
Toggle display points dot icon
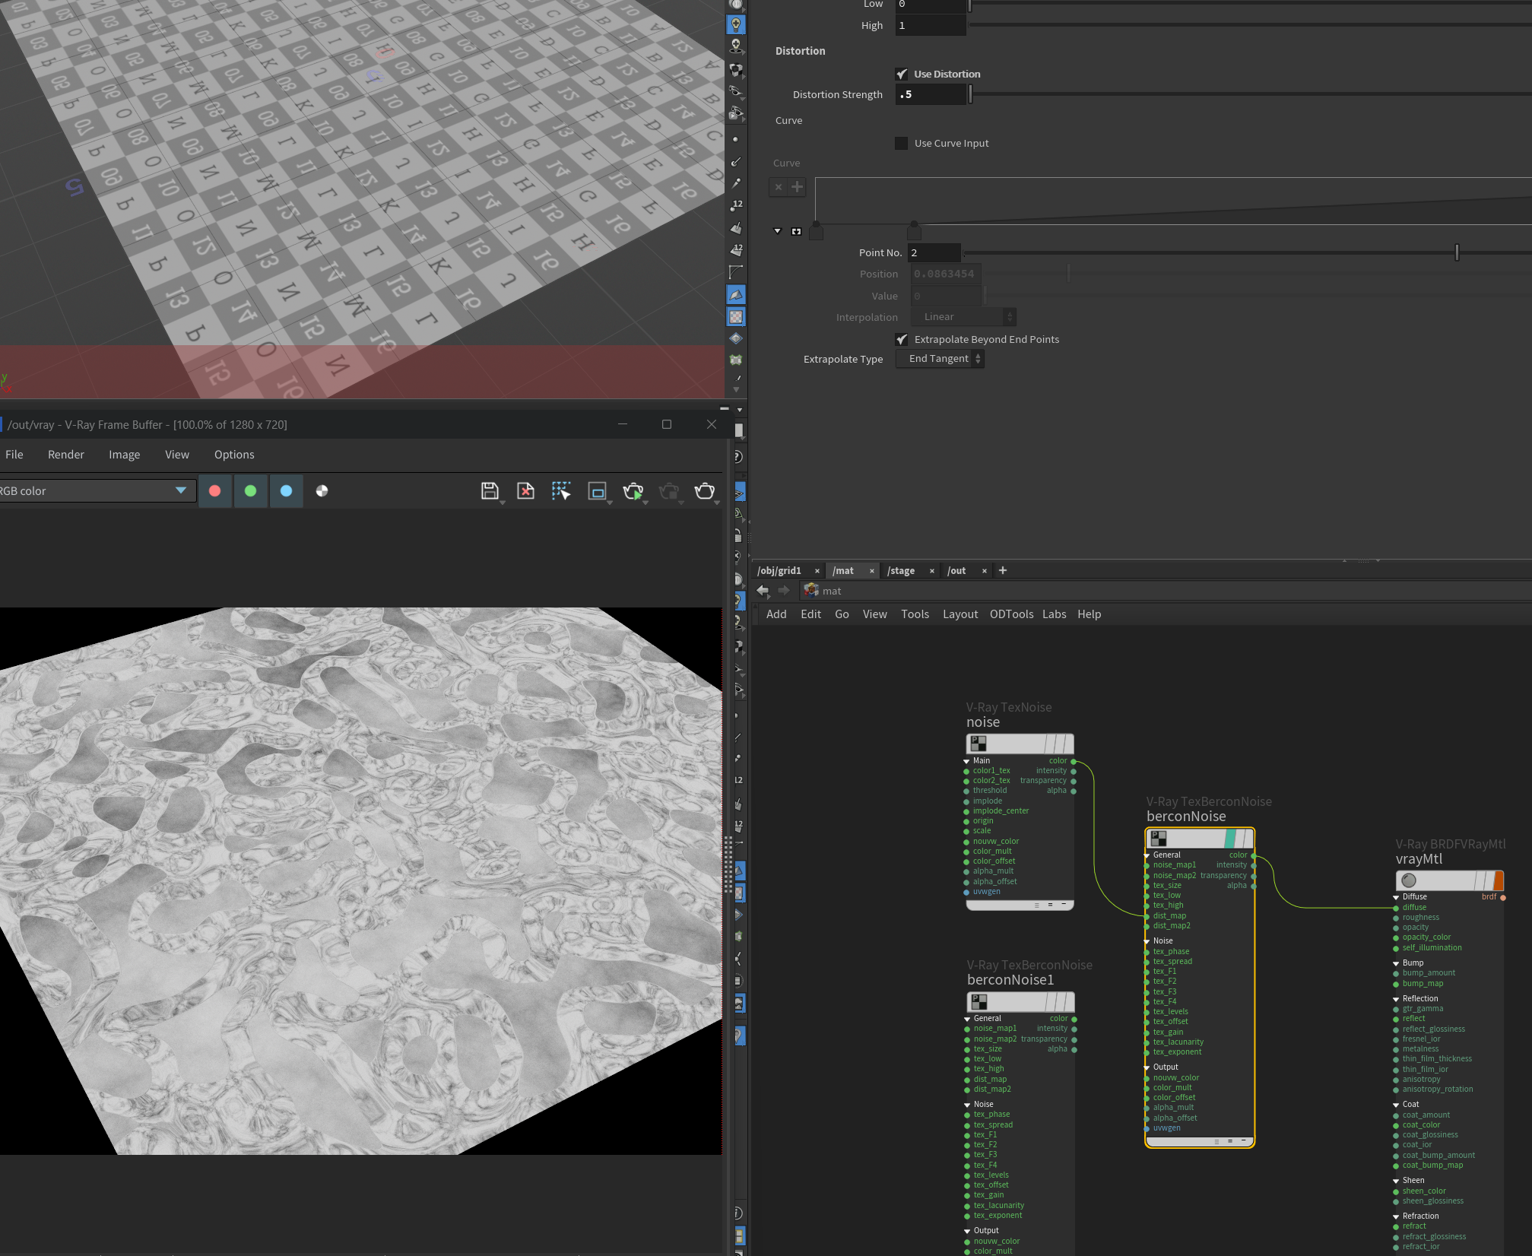pos(735,140)
